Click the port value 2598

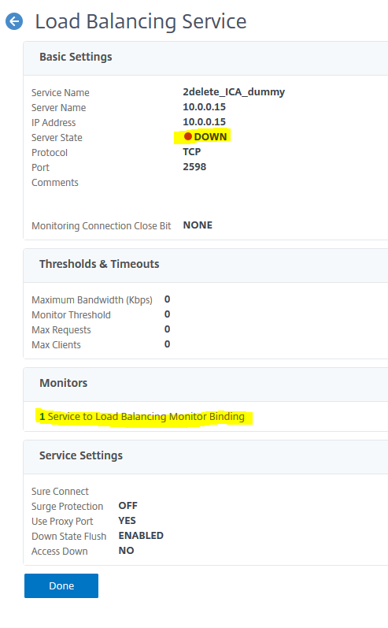coord(194,166)
